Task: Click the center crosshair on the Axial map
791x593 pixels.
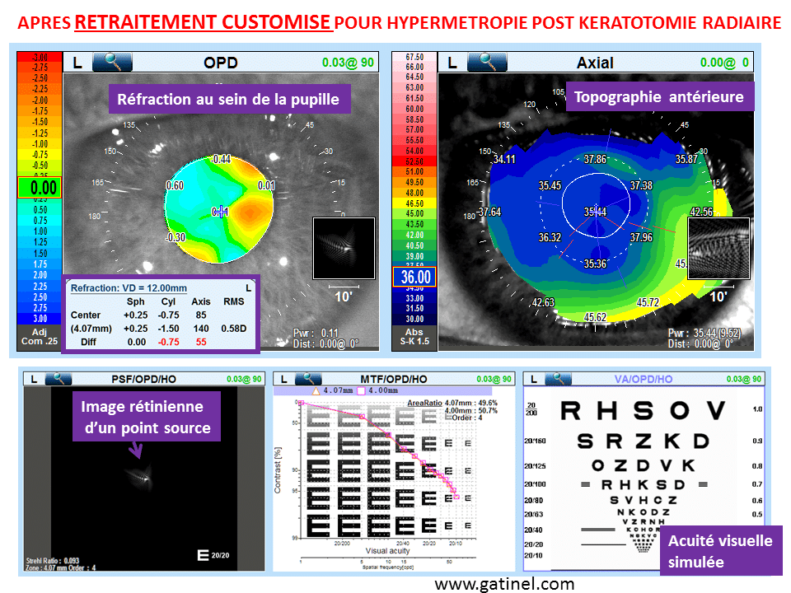Action: 596,211
